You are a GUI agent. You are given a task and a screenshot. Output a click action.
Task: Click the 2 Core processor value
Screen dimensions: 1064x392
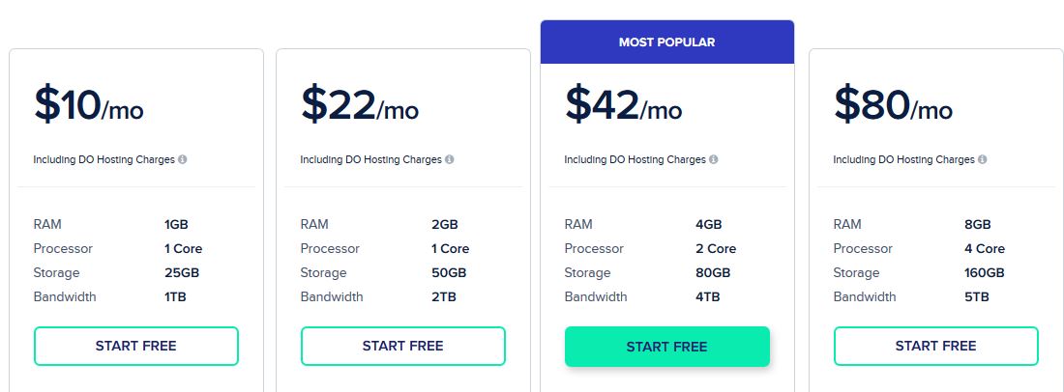(x=716, y=248)
